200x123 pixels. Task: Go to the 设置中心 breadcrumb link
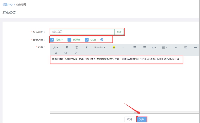click(x=7, y=5)
